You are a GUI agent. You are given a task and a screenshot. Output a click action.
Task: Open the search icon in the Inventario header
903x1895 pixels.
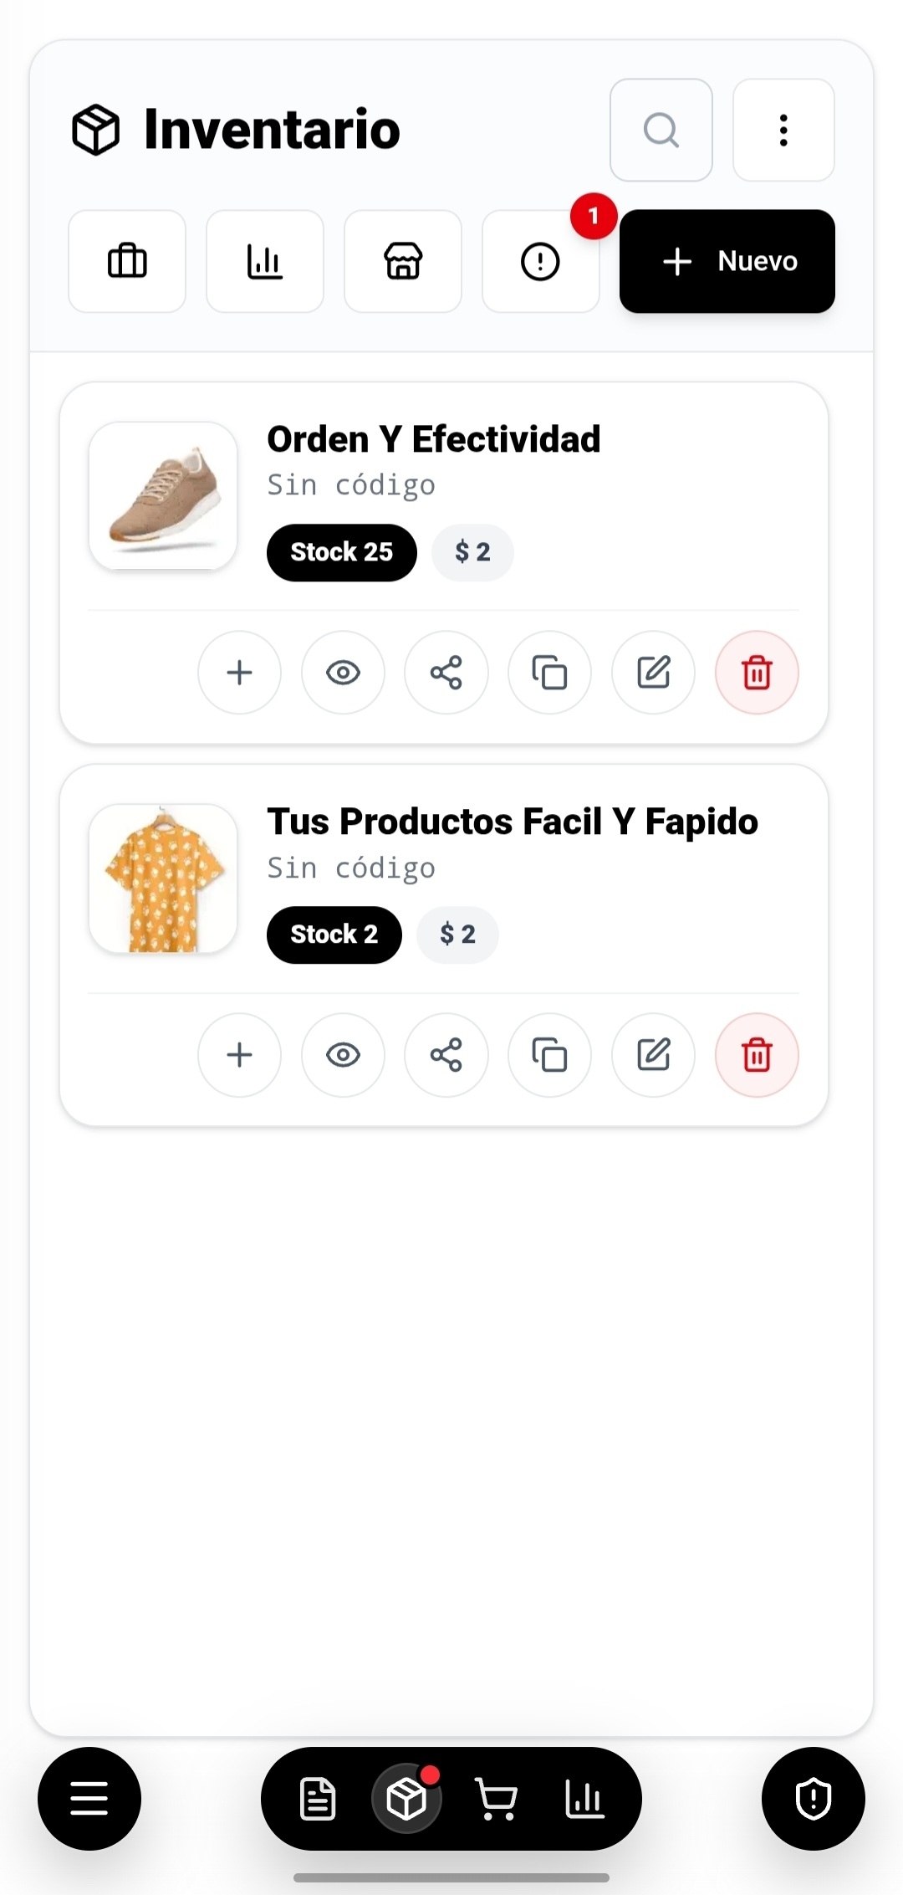(661, 130)
